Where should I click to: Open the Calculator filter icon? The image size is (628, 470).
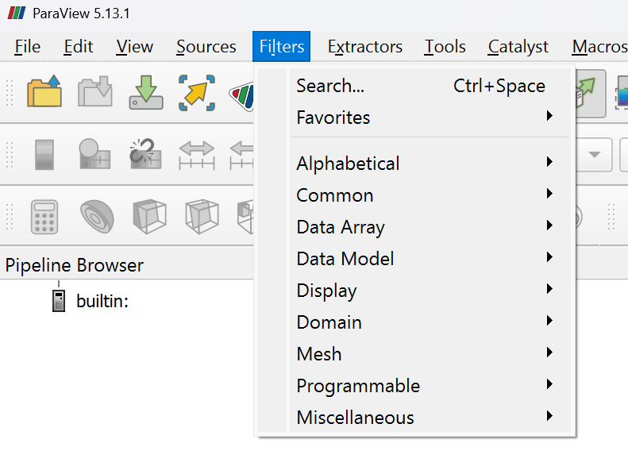44,217
